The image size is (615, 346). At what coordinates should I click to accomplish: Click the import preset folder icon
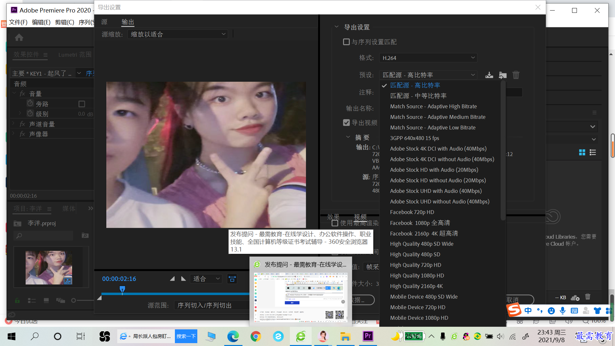pyautogui.click(x=503, y=75)
